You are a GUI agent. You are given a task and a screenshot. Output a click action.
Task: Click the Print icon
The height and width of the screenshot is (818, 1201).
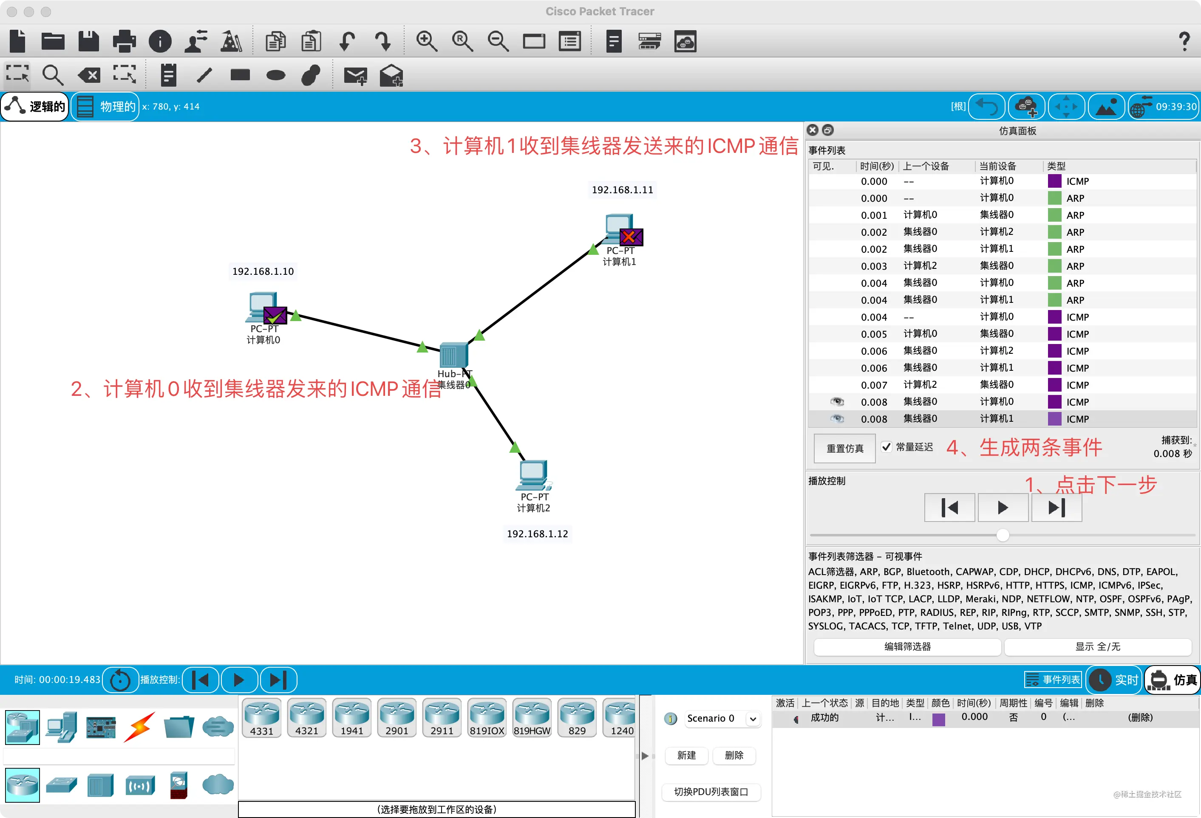(124, 41)
